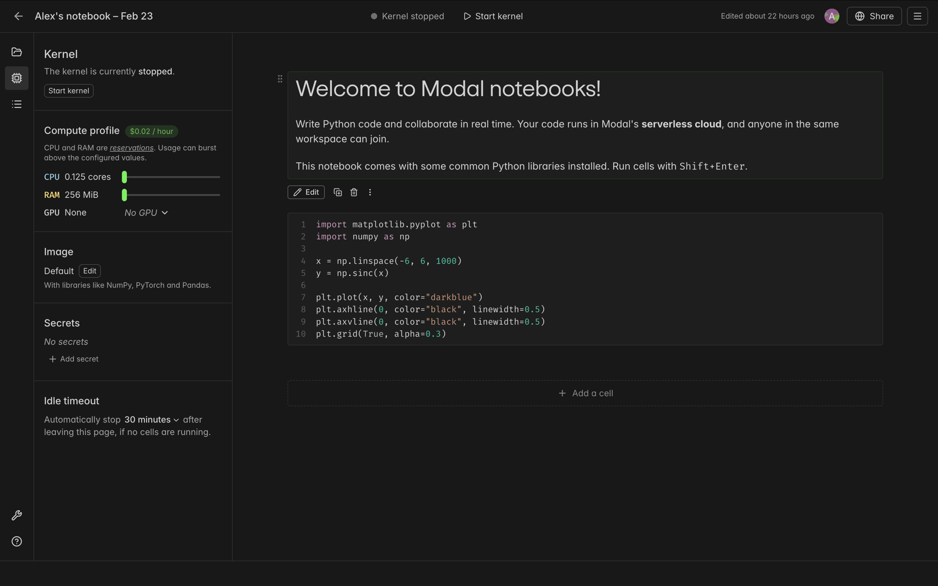This screenshot has height=586, width=938.
Task: Edit the markdown cell
Action: pyautogui.click(x=306, y=192)
